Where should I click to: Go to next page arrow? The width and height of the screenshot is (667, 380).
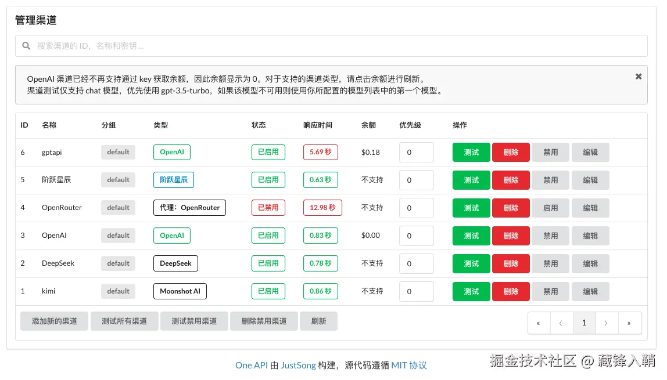coord(606,323)
